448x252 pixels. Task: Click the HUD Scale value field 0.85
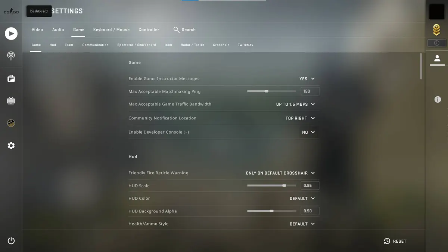tap(310, 186)
